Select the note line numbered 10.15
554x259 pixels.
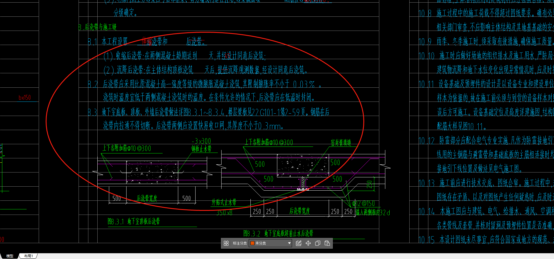pos(486,239)
